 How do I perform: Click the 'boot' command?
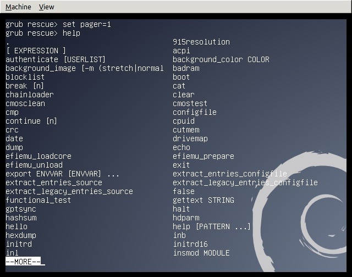[182, 77]
